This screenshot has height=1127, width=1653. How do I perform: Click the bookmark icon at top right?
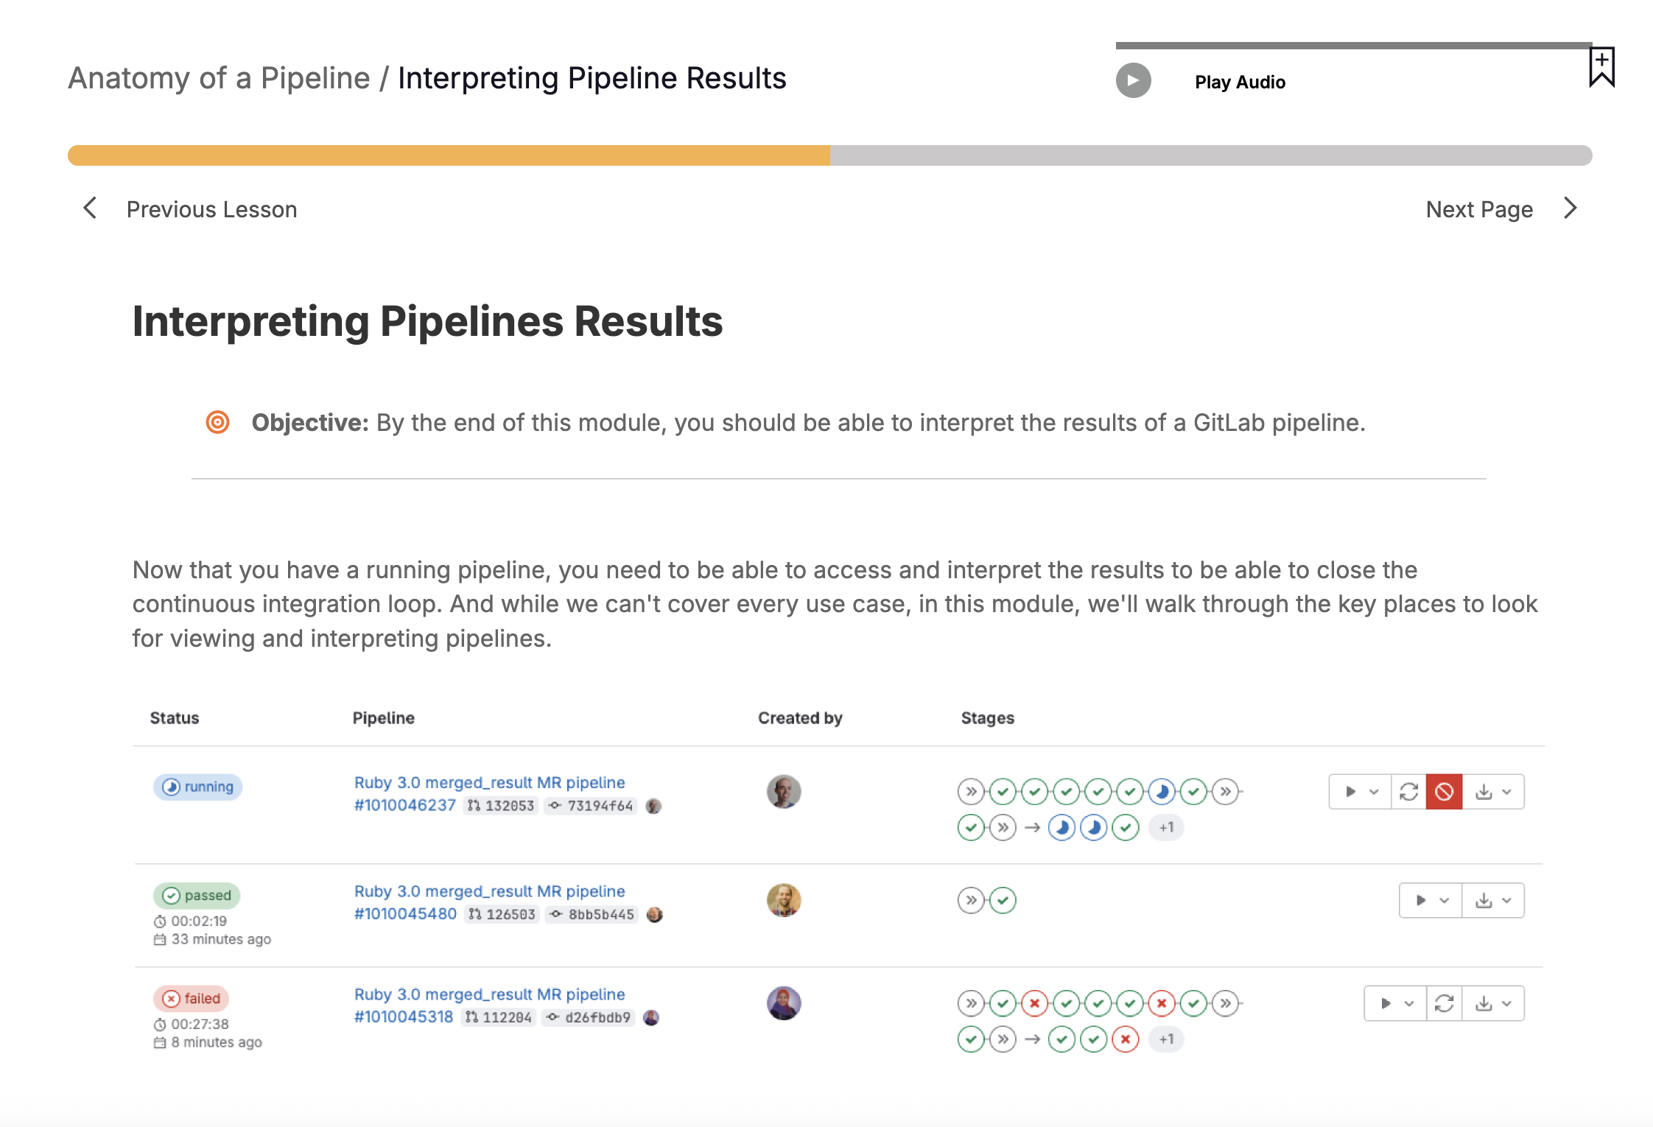click(x=1601, y=67)
